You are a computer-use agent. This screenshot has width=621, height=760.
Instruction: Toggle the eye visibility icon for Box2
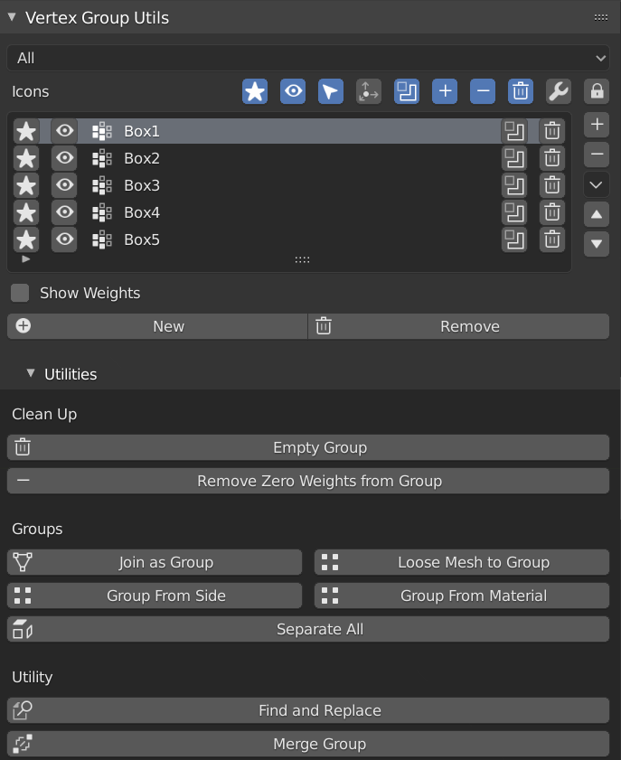click(x=63, y=158)
